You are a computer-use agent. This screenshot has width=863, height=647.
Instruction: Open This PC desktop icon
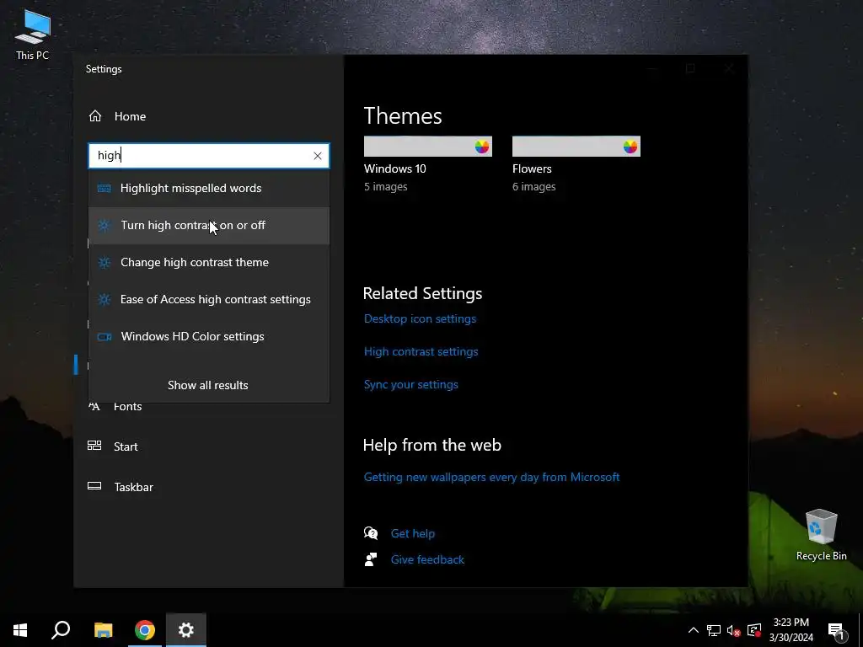[x=33, y=35]
